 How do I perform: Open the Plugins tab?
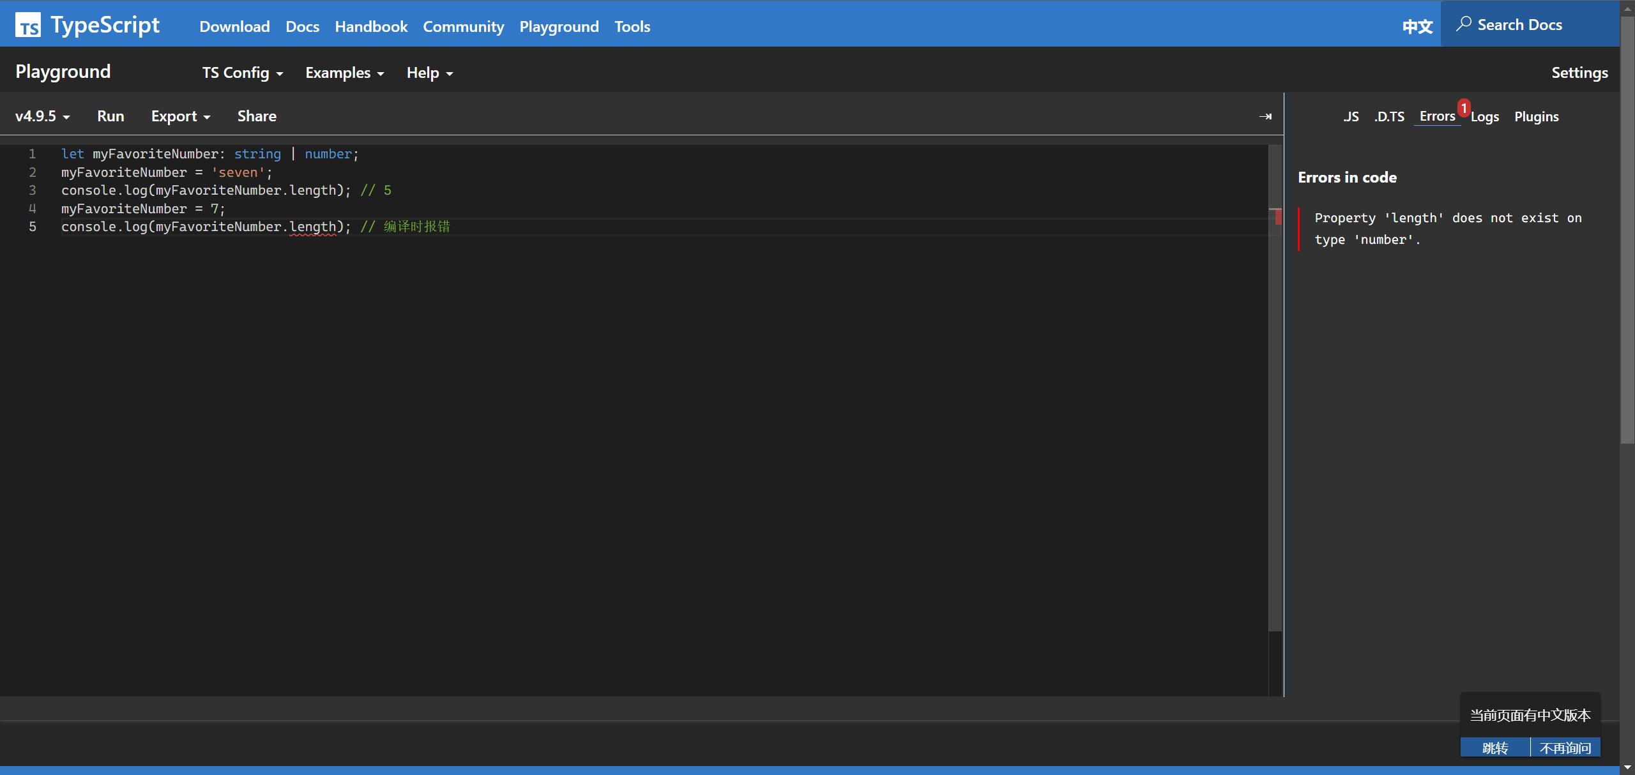click(1536, 117)
